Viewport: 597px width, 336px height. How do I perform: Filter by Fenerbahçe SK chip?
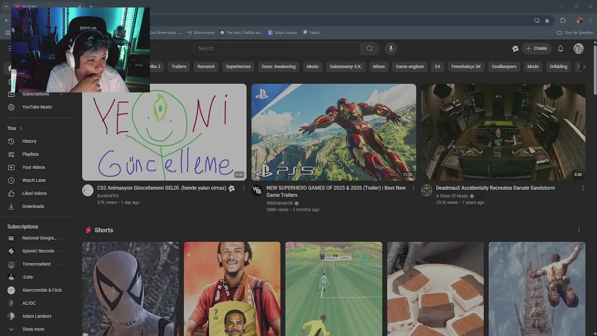[466, 67]
